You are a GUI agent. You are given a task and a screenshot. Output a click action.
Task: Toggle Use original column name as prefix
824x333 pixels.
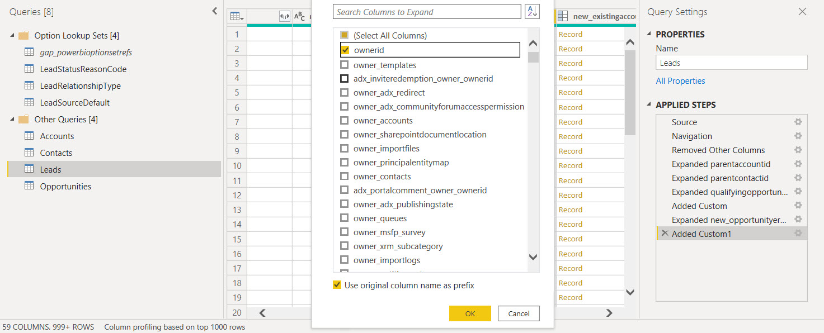tap(337, 285)
